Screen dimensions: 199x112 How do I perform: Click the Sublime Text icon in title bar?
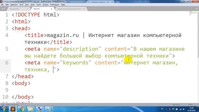click(x=1, y=2)
